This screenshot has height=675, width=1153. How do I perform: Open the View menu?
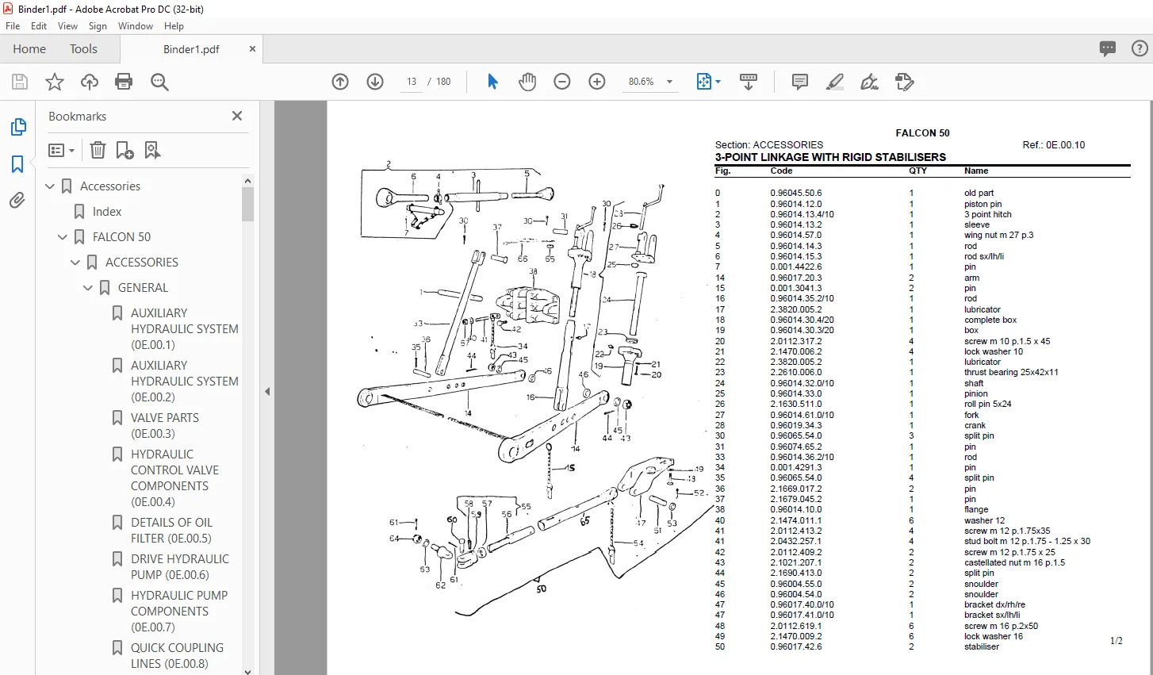click(x=68, y=26)
